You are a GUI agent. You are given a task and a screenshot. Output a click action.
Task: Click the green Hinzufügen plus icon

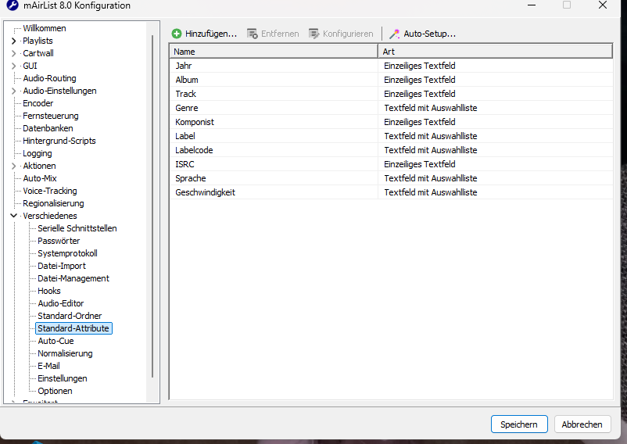coord(177,34)
